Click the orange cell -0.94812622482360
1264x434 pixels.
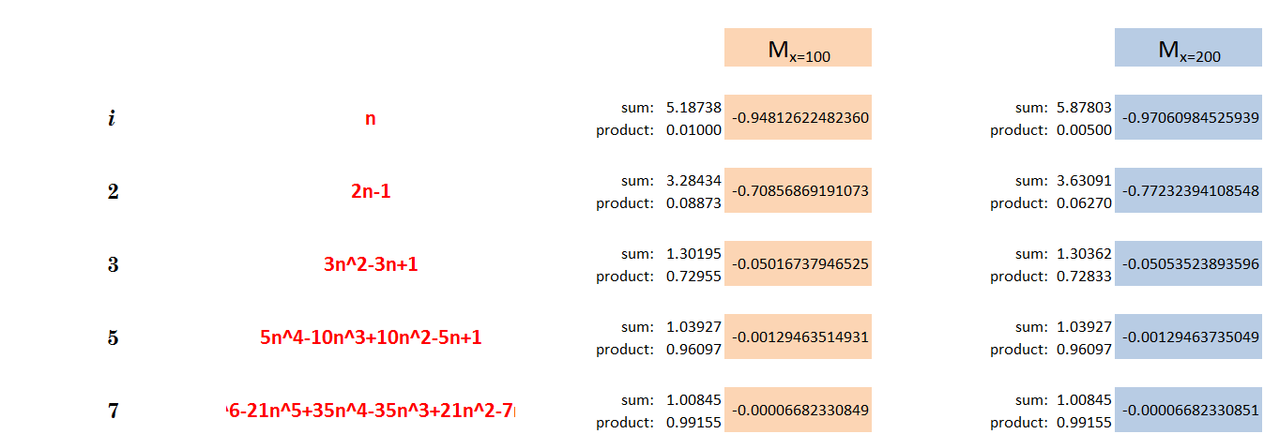(x=798, y=118)
